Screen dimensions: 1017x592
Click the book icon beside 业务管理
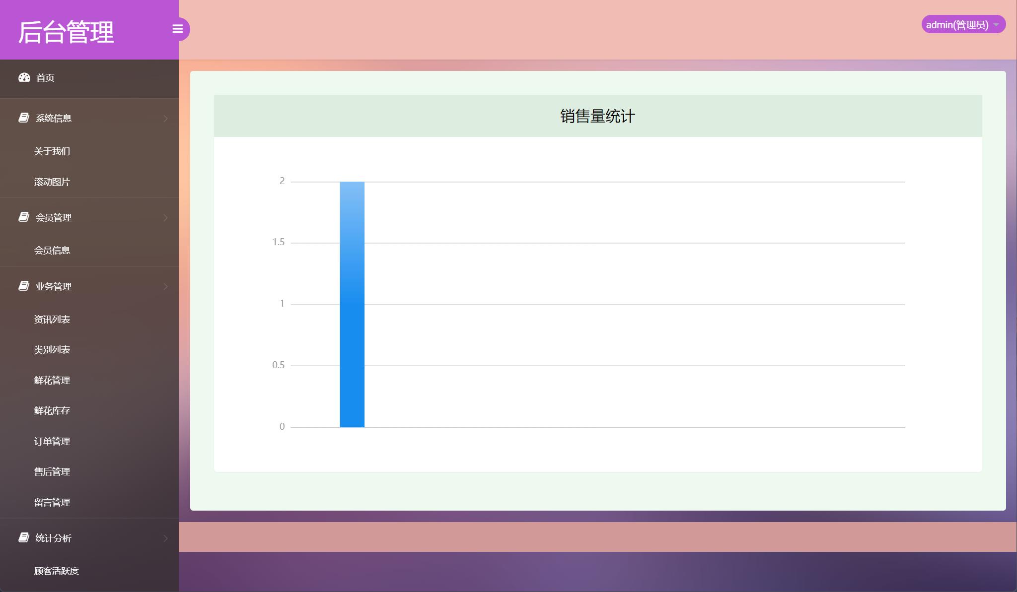[24, 286]
